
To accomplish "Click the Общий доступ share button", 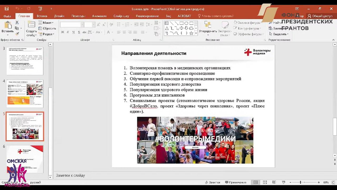I will 320,16.
